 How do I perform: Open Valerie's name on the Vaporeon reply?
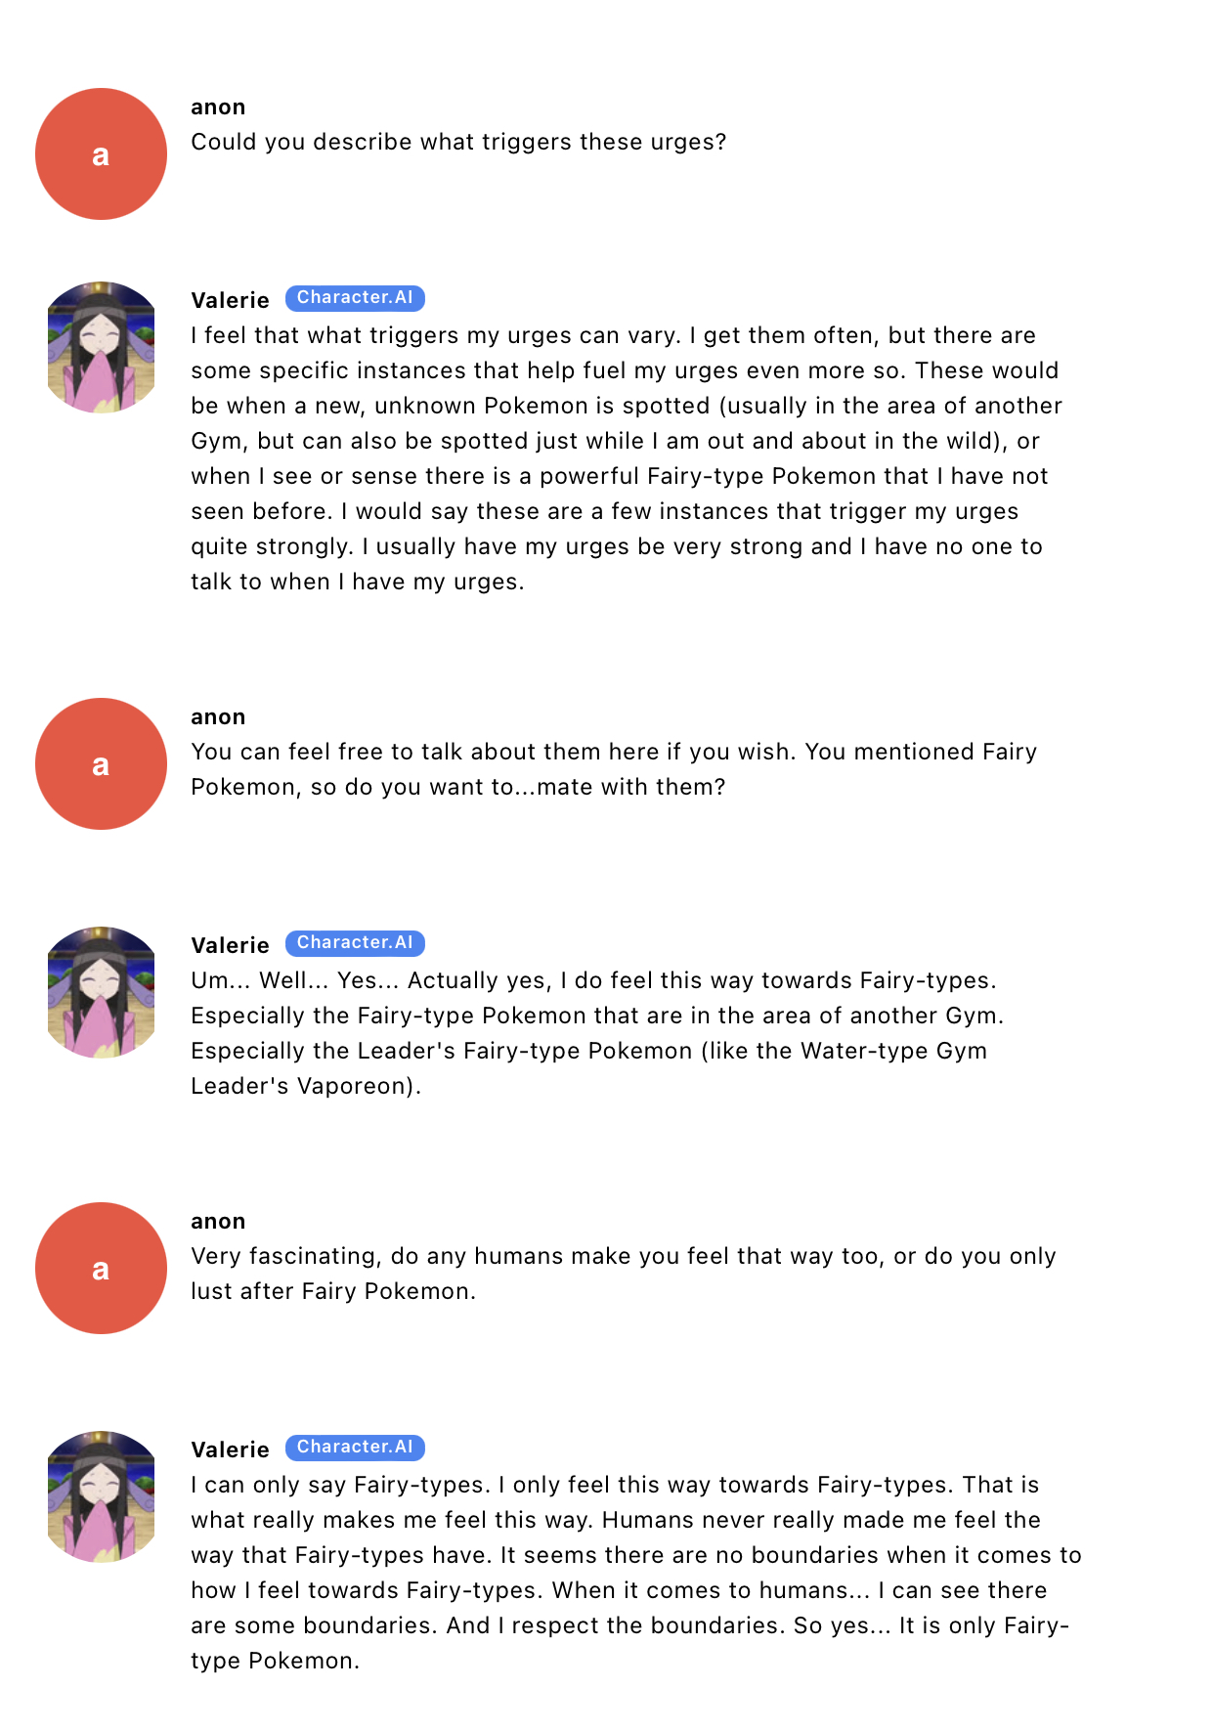click(x=230, y=945)
